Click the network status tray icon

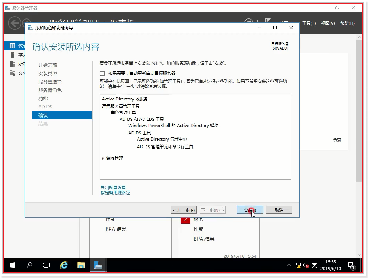click(x=298, y=265)
